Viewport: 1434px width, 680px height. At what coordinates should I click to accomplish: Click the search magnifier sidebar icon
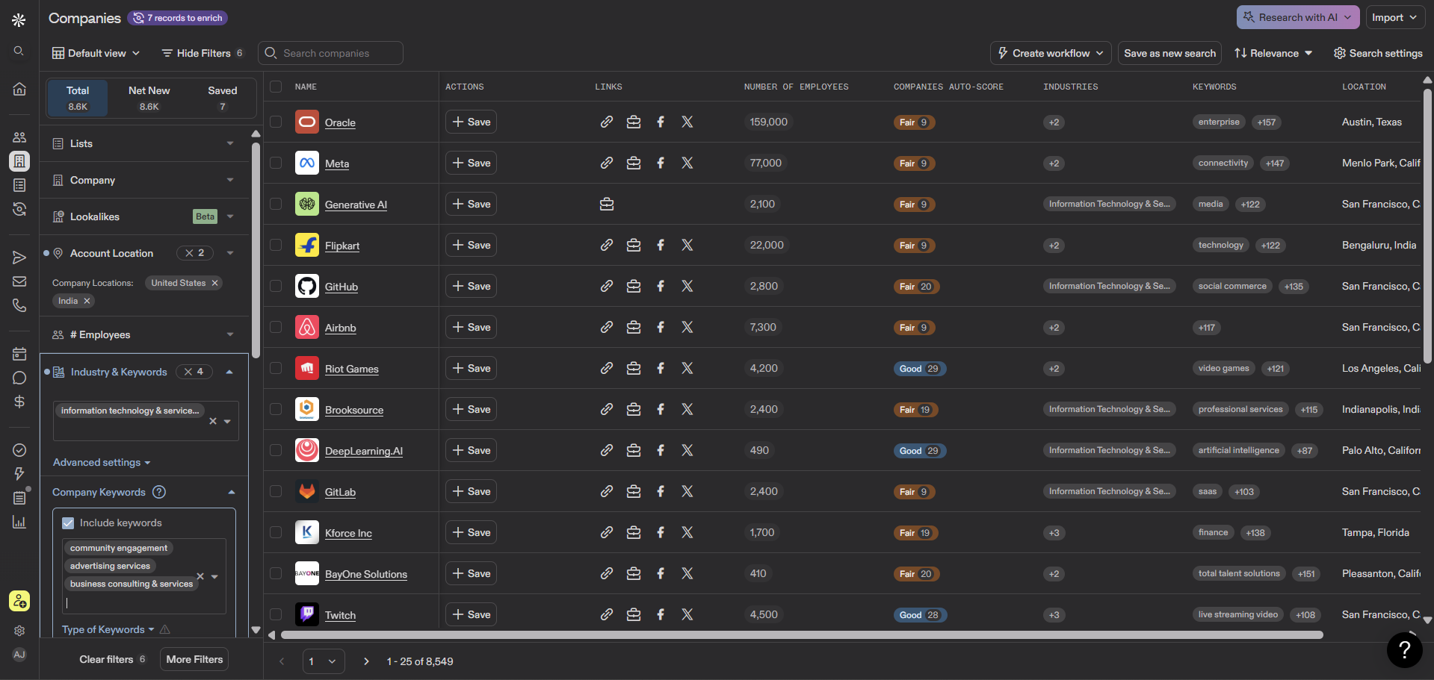tap(19, 51)
